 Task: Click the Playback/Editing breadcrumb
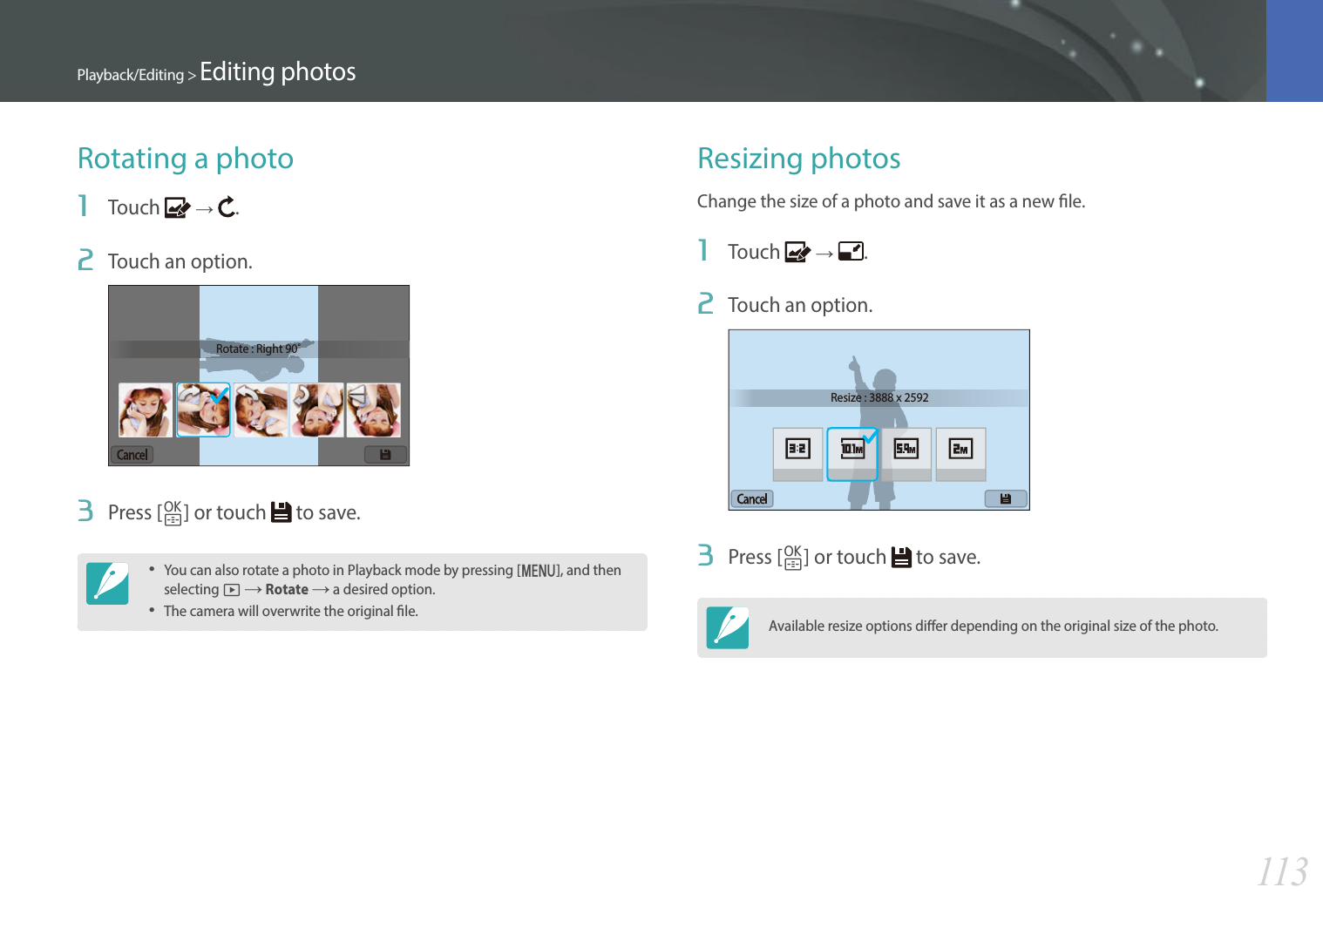(131, 75)
